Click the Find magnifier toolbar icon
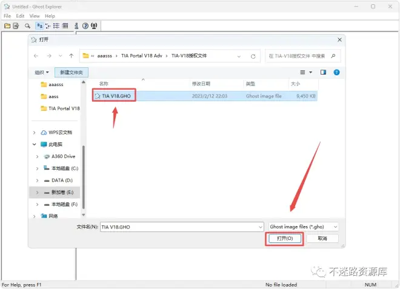400x289 pixels. pos(27,26)
